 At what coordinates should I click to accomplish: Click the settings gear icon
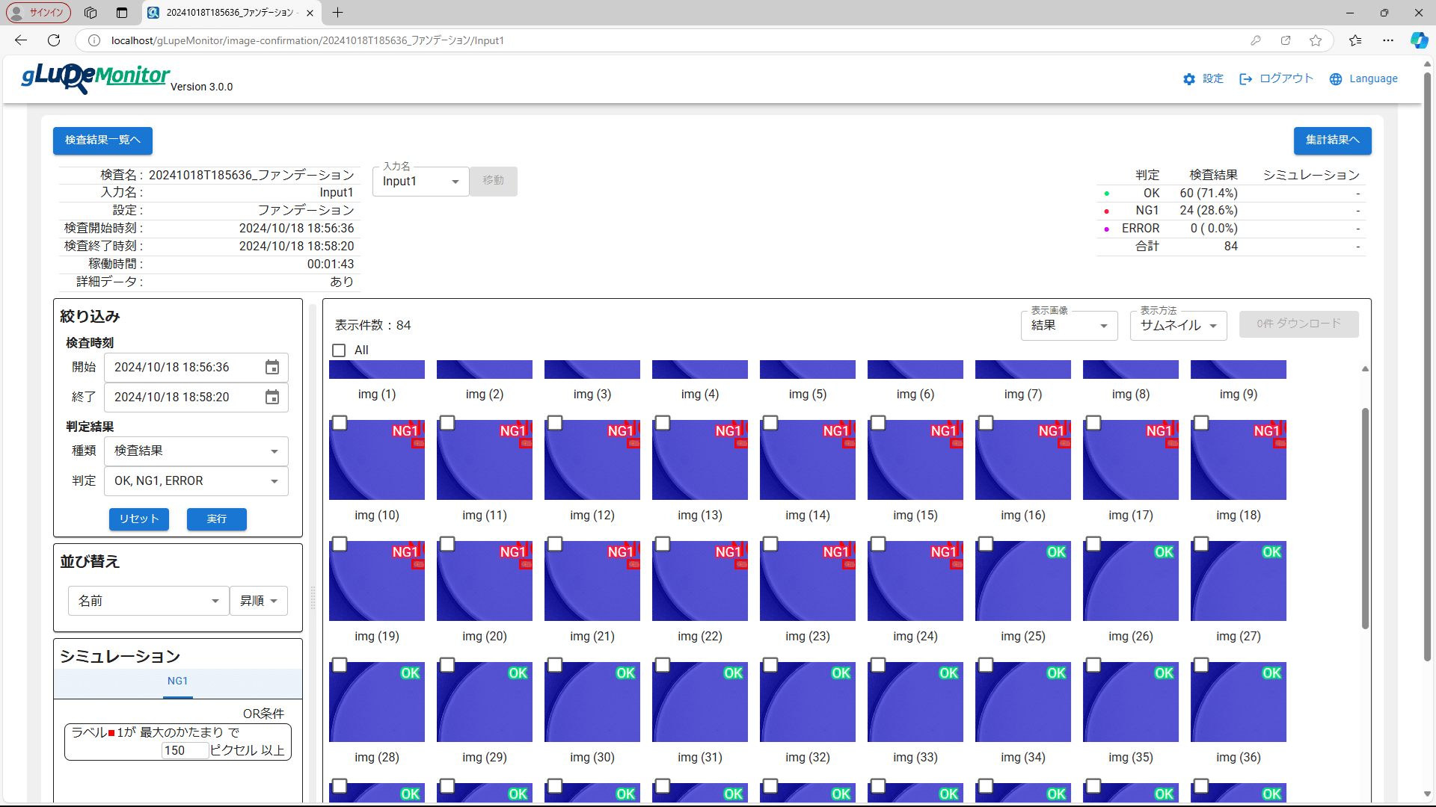(1189, 79)
